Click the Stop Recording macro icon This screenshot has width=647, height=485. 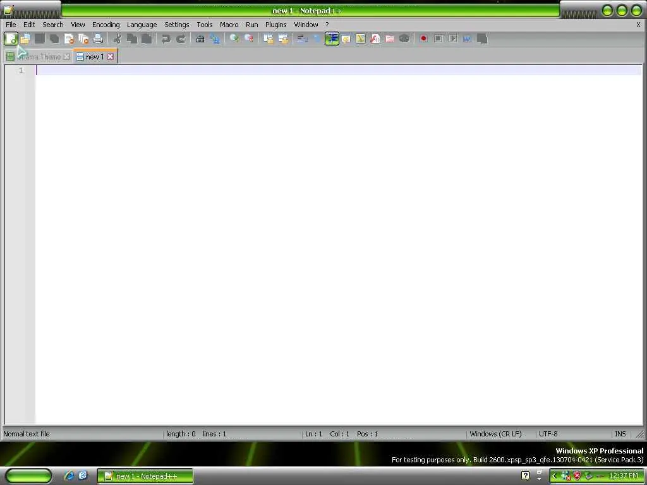pos(438,39)
